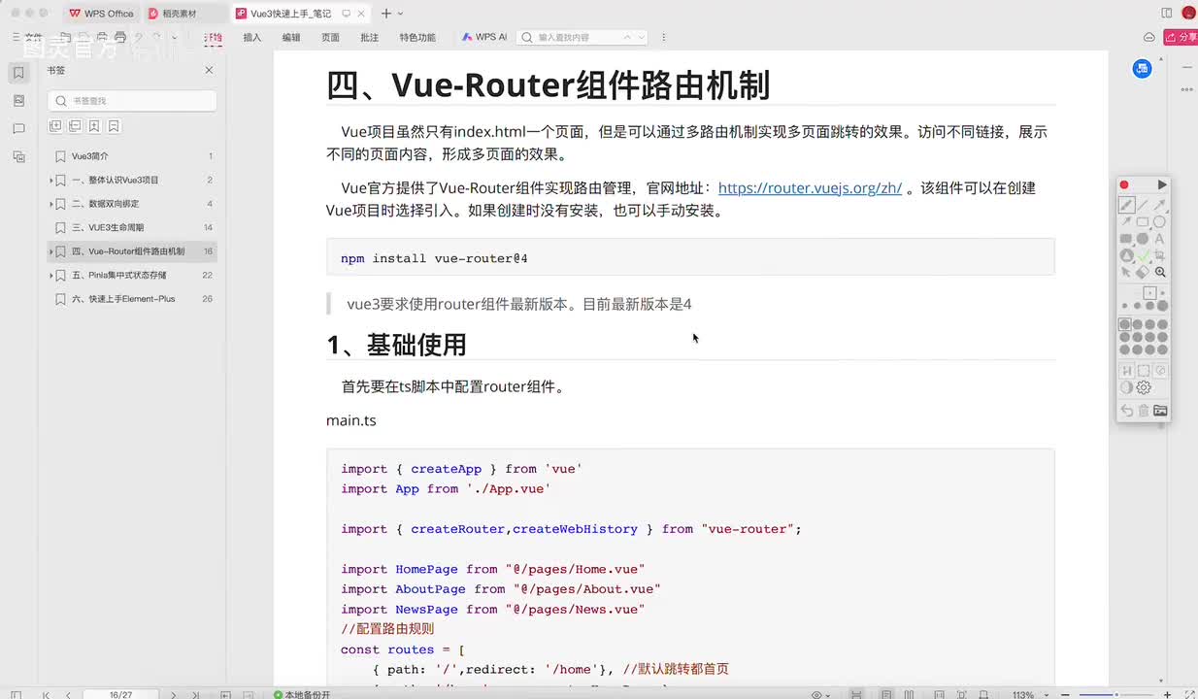
Task: Choose the top-left selected color swatch
Action: click(x=1125, y=324)
